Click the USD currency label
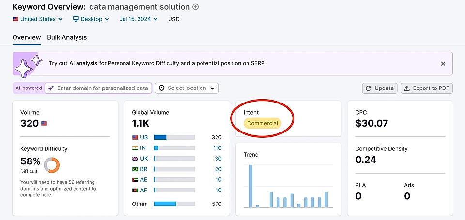Screen dimensions: 465x220 [x=174, y=19]
